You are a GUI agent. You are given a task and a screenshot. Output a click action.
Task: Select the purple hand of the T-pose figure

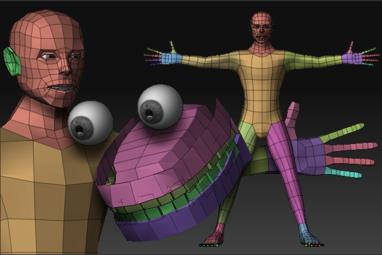tap(352, 59)
